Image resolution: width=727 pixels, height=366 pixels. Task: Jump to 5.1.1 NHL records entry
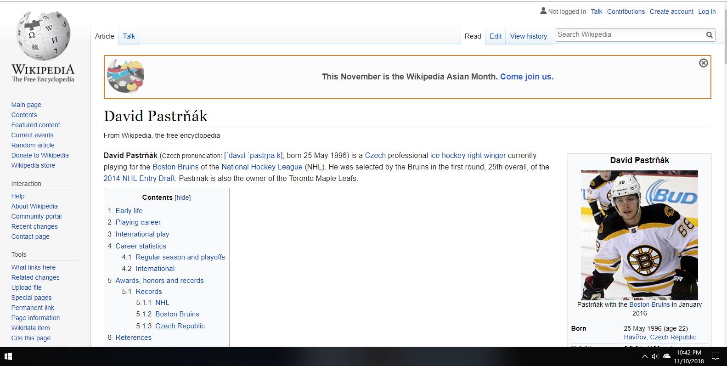(162, 303)
